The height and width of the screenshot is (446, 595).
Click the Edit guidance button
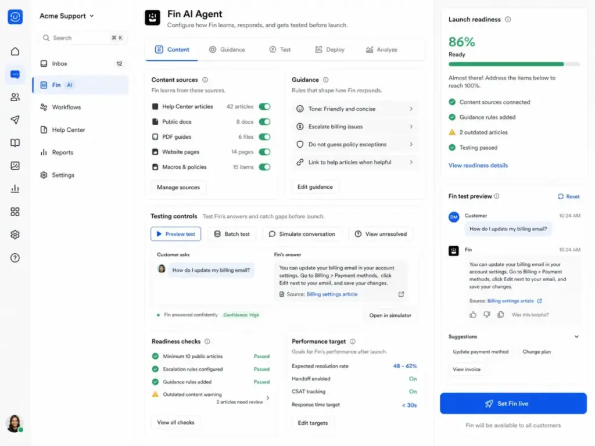point(315,187)
